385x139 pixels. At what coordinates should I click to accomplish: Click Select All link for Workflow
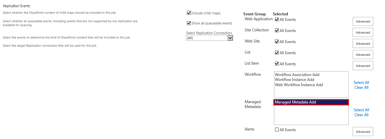pos(361,83)
